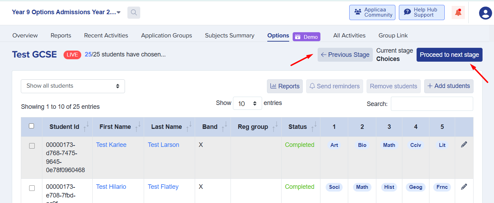This screenshot has height=203, width=494.
Task: Go to the Application Groups tab
Action: click(166, 35)
